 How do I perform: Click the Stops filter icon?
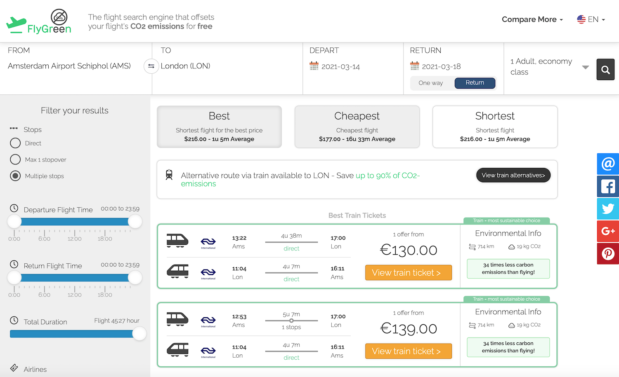point(14,129)
